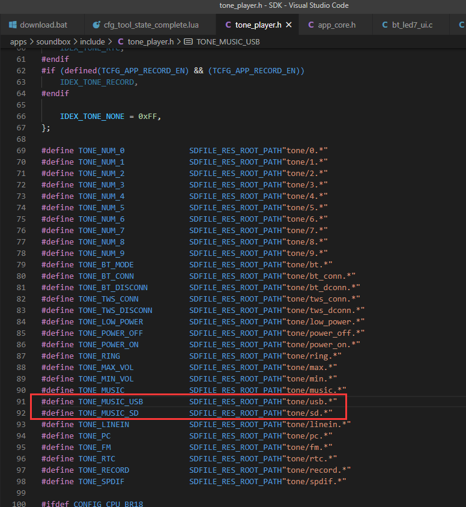The height and width of the screenshot is (507, 466).
Task: Click the 'TONE_BT_CONN' macro name
Action: [x=106, y=276]
